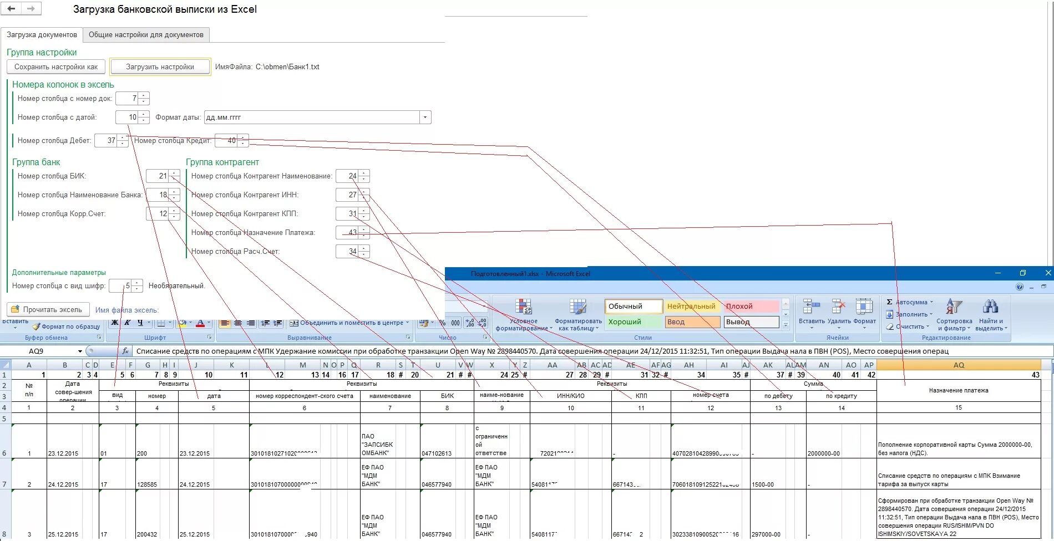Click the cell borders icon
This screenshot has height=541, width=1054.
[160, 323]
